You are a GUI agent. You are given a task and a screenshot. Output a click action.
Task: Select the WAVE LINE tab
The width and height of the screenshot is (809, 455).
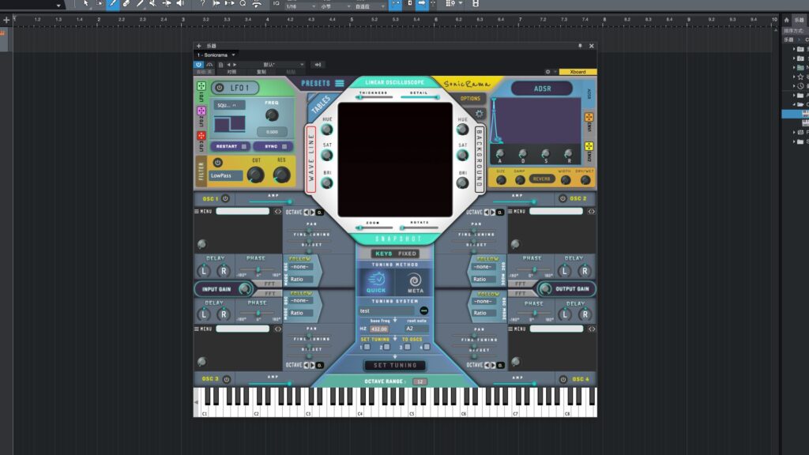[x=311, y=159]
